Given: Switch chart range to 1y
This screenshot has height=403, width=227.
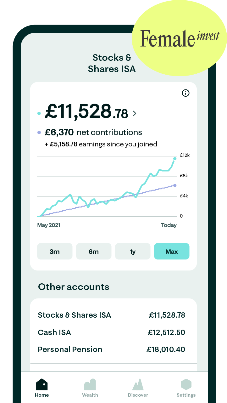Looking at the screenshot, I should 133,251.
